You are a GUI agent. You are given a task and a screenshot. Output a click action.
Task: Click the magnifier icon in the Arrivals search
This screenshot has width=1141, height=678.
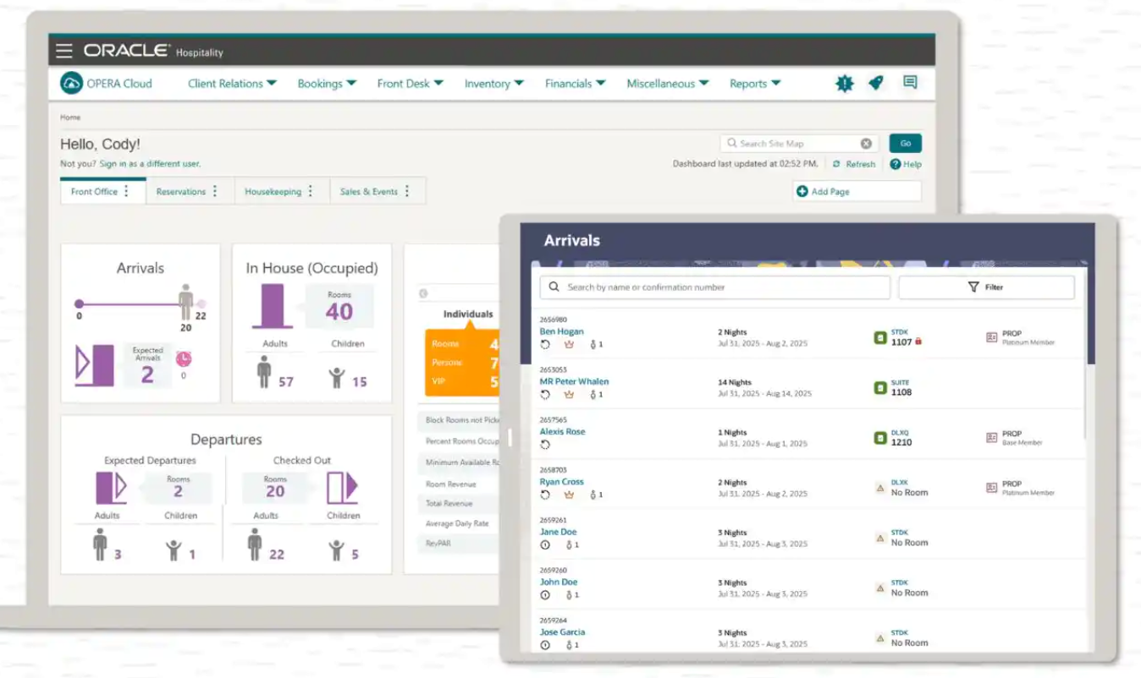554,287
